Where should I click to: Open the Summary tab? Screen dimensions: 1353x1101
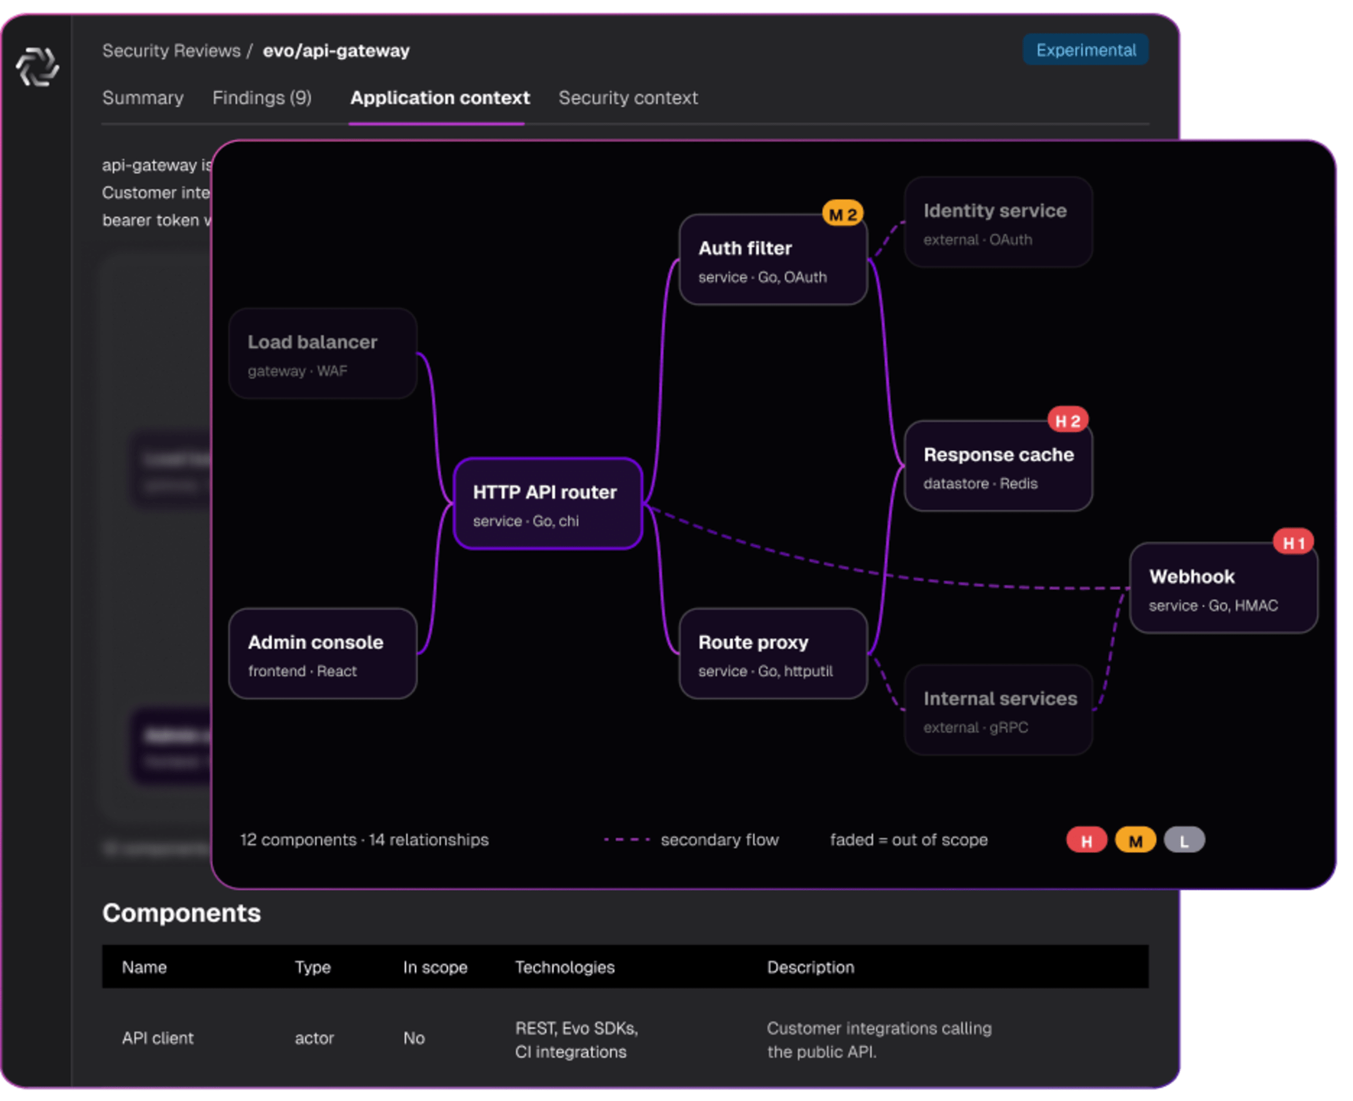[143, 98]
